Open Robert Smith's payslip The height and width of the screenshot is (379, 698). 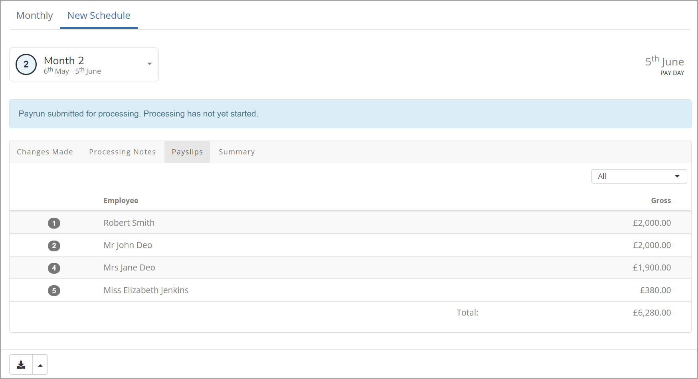129,223
